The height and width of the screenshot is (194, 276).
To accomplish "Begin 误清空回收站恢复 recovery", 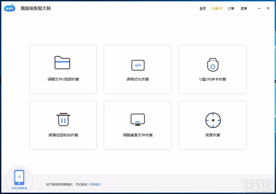I will click(x=63, y=125).
